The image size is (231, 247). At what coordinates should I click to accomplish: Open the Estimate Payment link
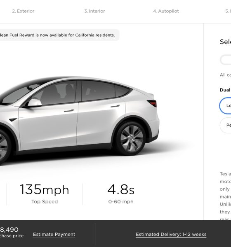54,234
